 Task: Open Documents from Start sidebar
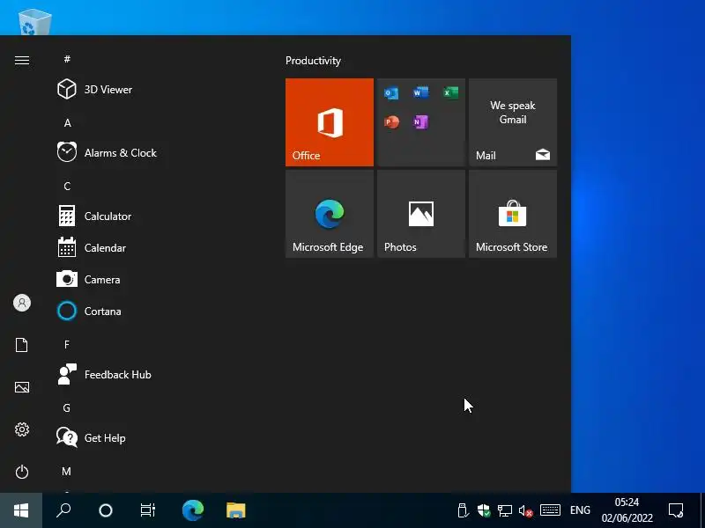point(21,345)
